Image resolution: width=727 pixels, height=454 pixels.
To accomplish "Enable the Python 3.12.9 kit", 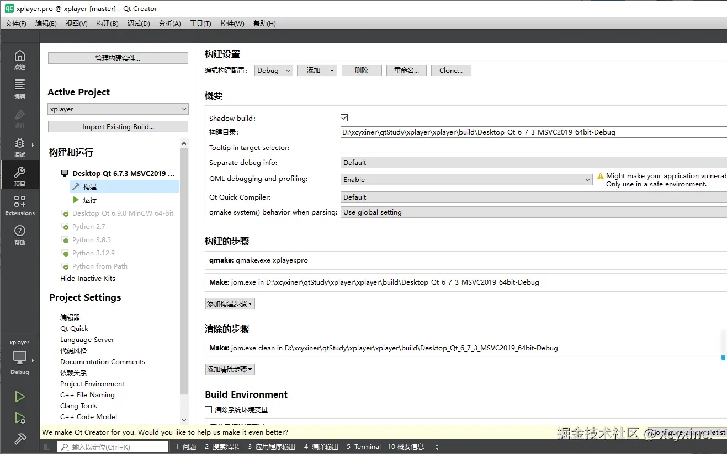I will pyautogui.click(x=88, y=253).
